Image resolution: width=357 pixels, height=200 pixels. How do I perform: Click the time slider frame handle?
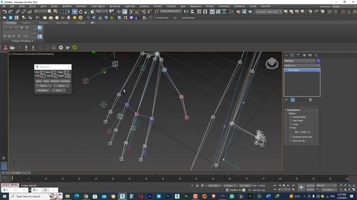(x=16, y=173)
